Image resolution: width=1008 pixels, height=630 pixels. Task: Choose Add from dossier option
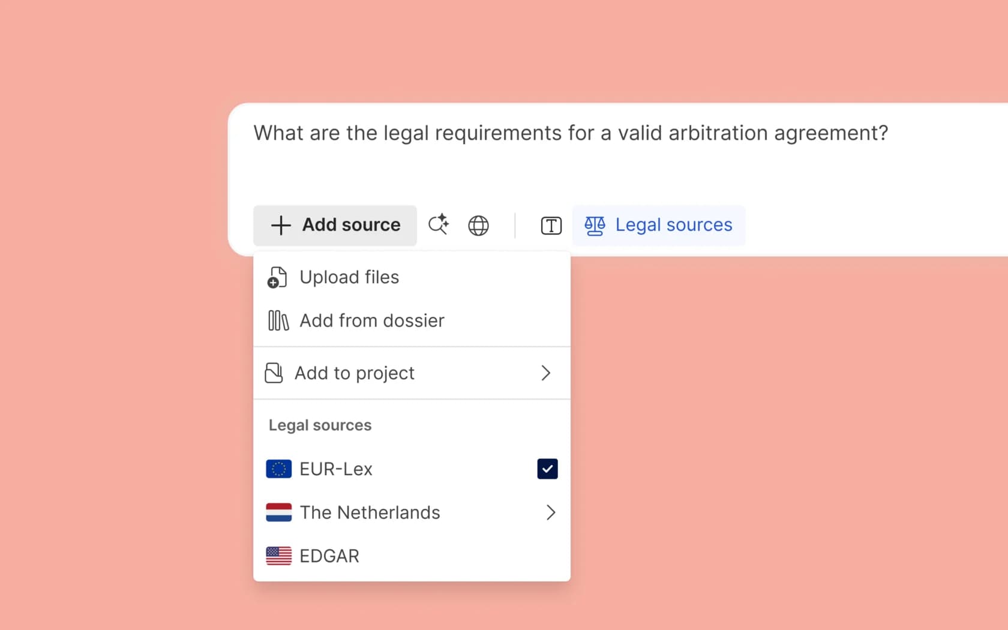[x=371, y=320]
